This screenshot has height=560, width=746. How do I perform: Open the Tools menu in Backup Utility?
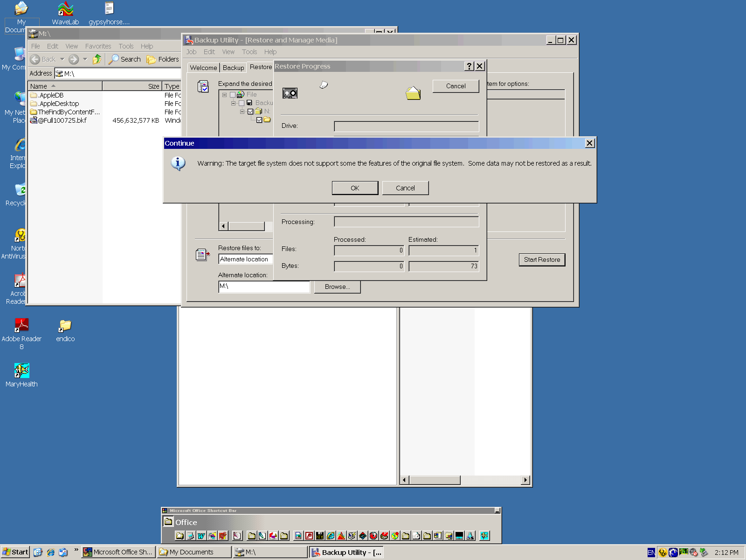249,52
